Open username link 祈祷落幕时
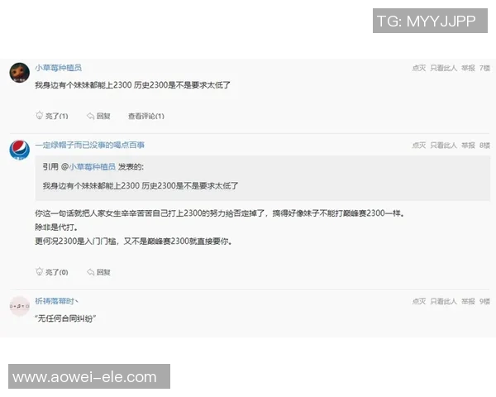 coord(56,301)
